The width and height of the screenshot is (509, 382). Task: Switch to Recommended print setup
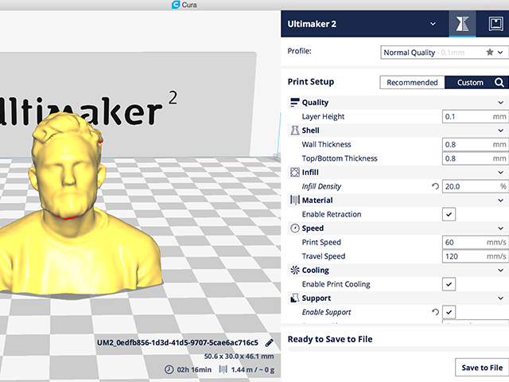(412, 83)
